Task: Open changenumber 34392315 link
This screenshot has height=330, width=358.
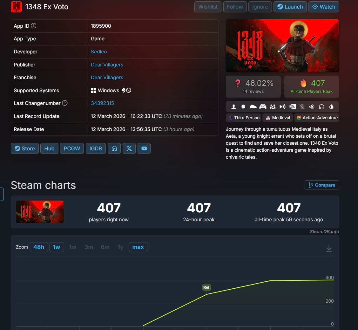Action: point(102,103)
